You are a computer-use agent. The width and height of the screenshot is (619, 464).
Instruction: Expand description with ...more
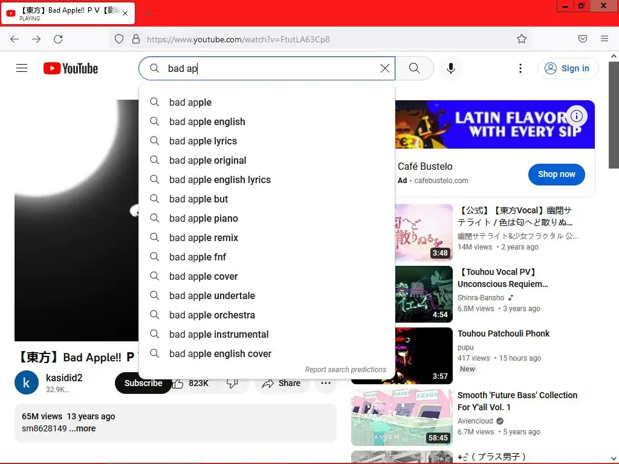82,428
